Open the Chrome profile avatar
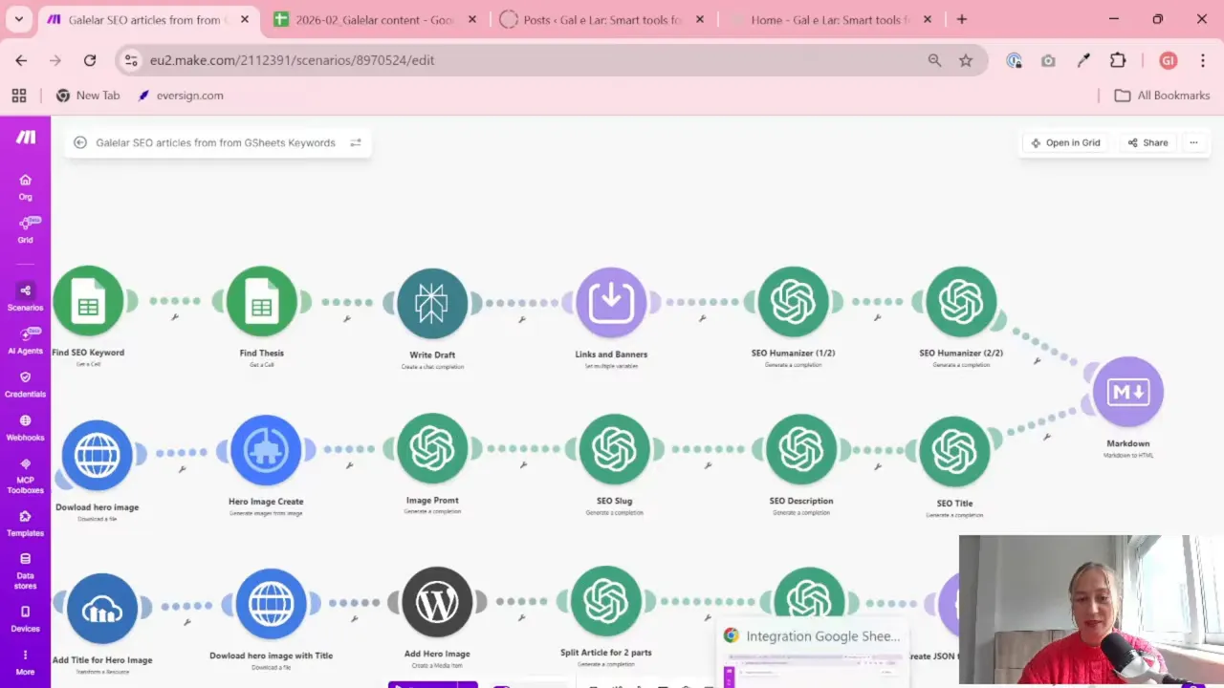1224x688 pixels. 1168,60
